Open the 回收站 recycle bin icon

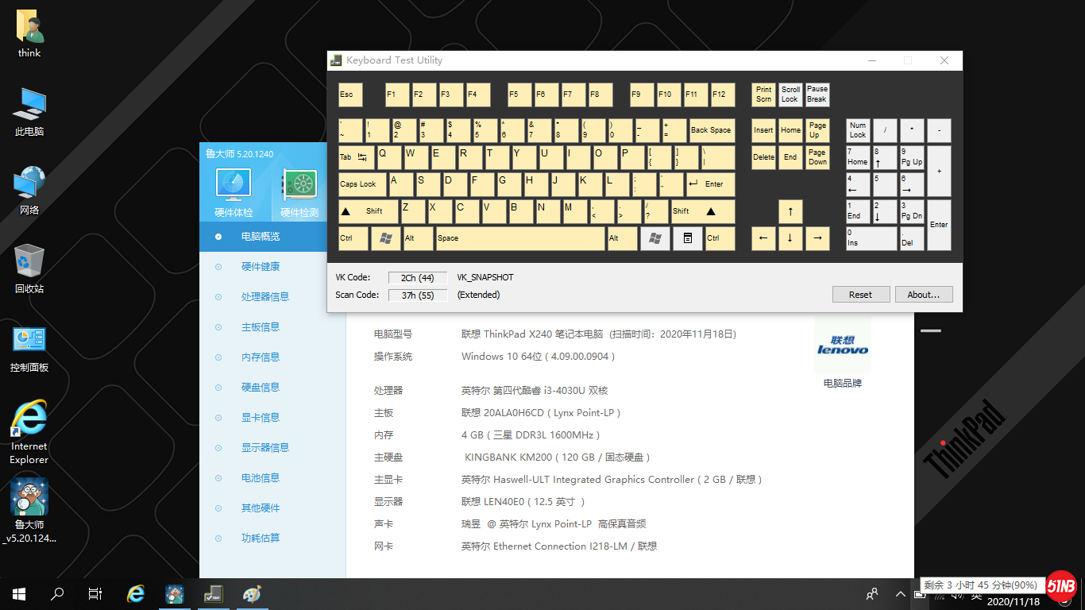pyautogui.click(x=29, y=261)
